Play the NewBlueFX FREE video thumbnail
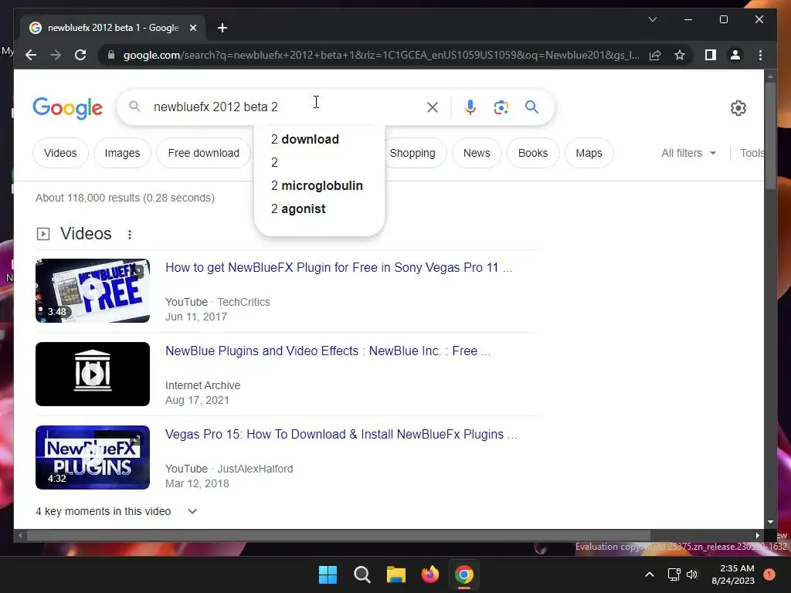Viewport: 791px width, 593px height. (93, 290)
